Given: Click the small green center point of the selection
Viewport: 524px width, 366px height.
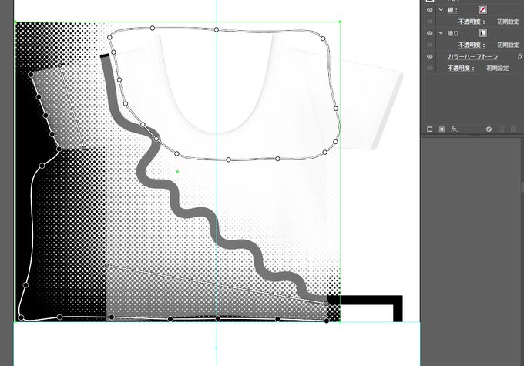Looking at the screenshot, I should pos(177,172).
